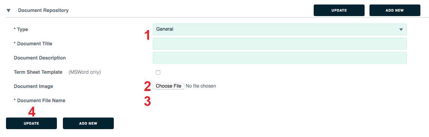
Task: Focus the Document Title input field
Action: [280, 43]
